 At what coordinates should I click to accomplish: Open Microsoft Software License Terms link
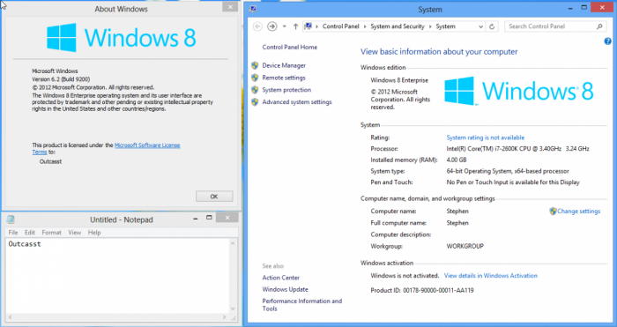click(x=147, y=145)
